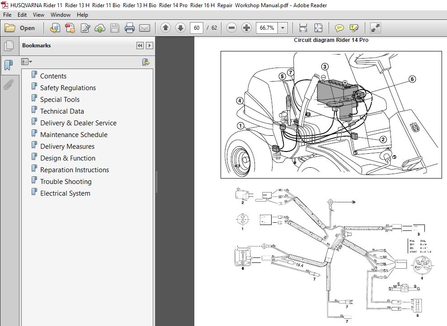The width and height of the screenshot is (447, 326).
Task: Click the Rider 14 Pro illustration image
Action: (331, 115)
